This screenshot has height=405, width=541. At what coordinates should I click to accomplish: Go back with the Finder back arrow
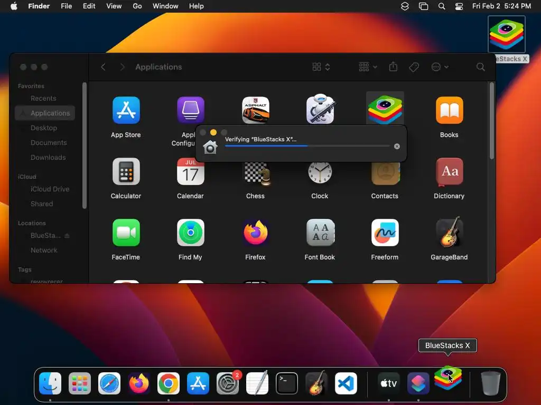[103, 67]
